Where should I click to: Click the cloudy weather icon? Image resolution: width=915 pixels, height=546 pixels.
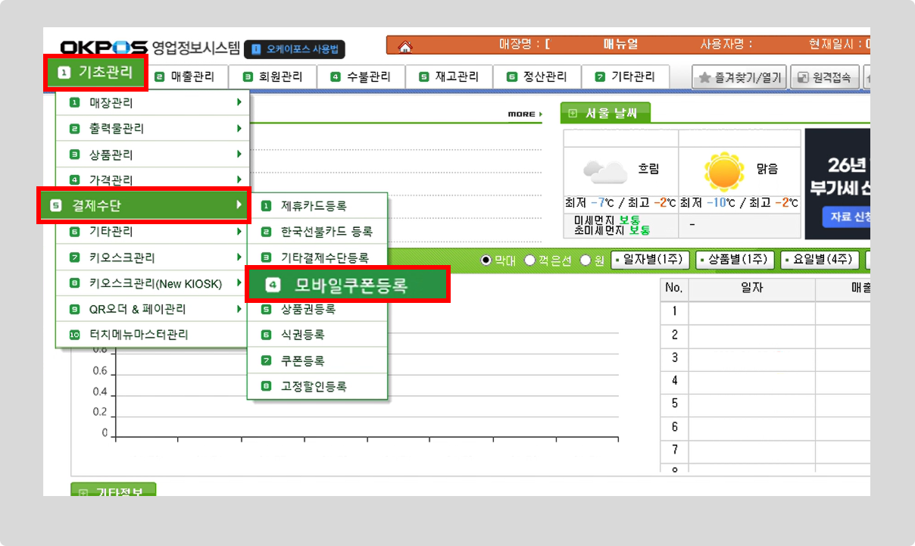click(x=605, y=172)
